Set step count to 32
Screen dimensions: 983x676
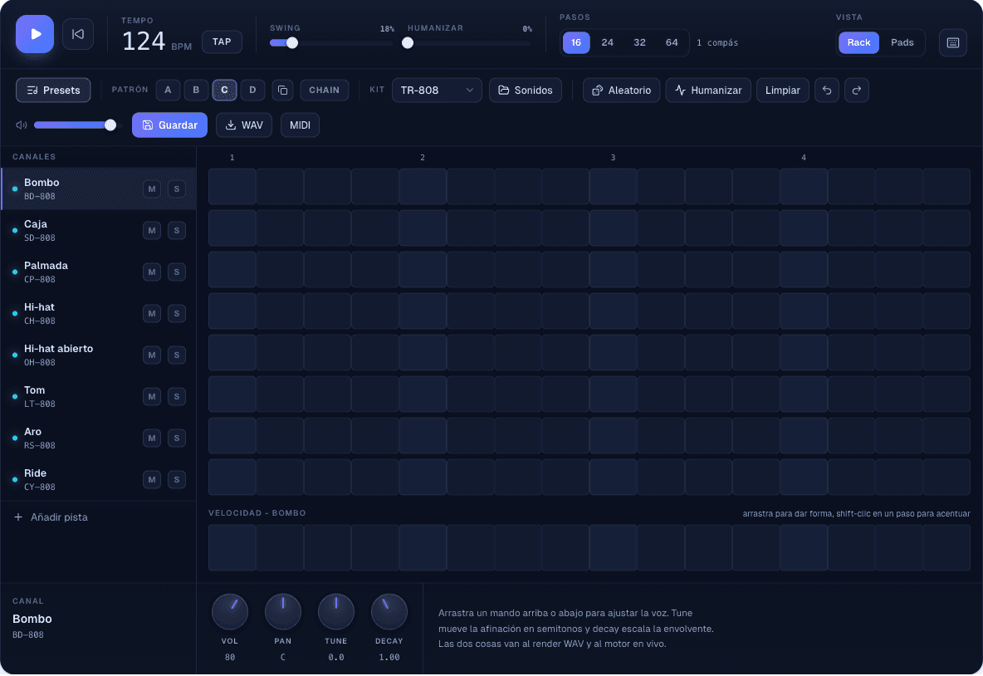[639, 42]
